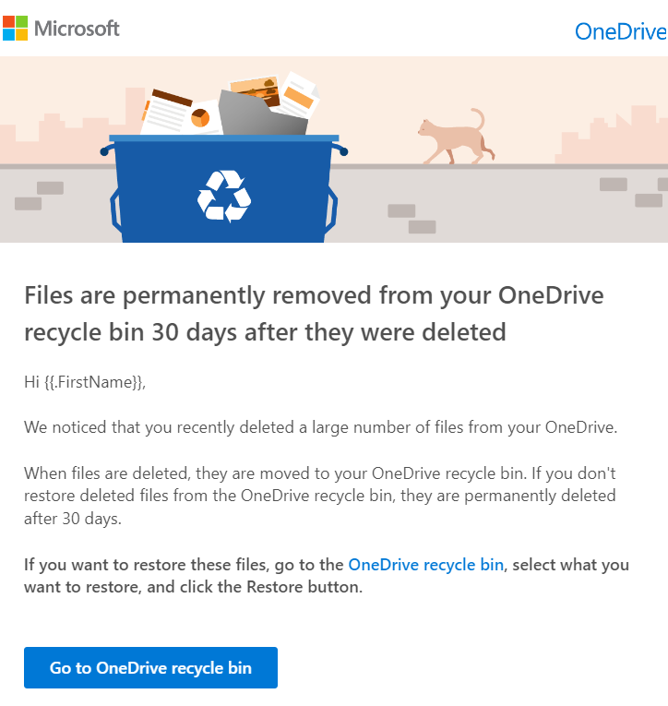Click the We noticed that you recently sentence
Screen dimensions: 668x706
[x=320, y=427]
